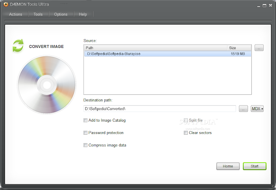Expand the MDX output format dropdown
Viewport: 276px width, 190px height.
(x=257, y=109)
